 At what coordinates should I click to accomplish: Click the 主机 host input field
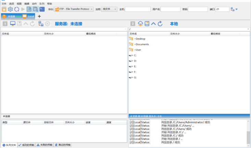tap(138, 9)
